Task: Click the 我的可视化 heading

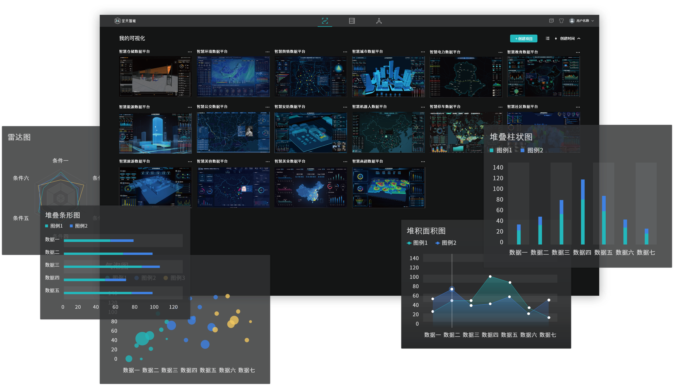Action: point(132,38)
